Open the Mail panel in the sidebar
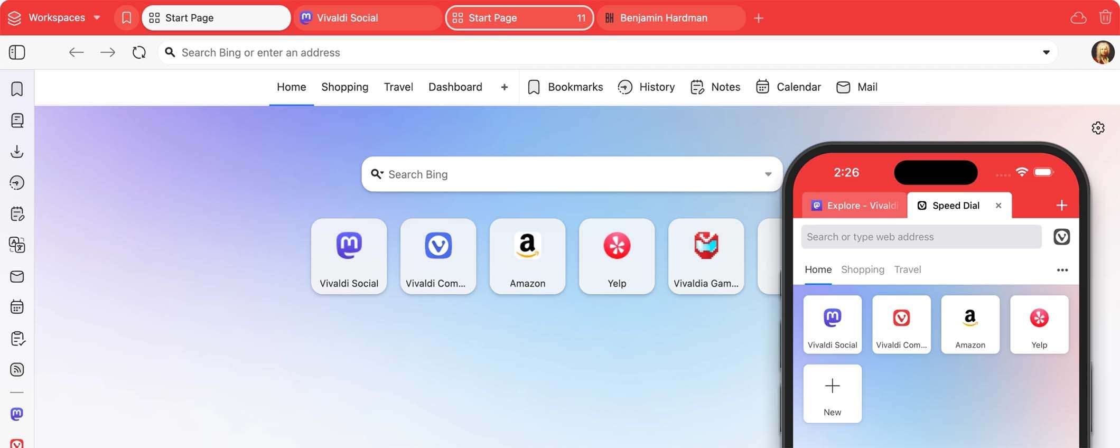The image size is (1120, 448). click(x=17, y=276)
